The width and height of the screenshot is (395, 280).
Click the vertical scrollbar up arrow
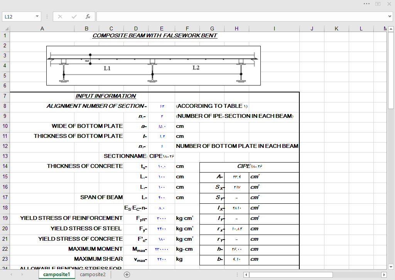coord(391,29)
